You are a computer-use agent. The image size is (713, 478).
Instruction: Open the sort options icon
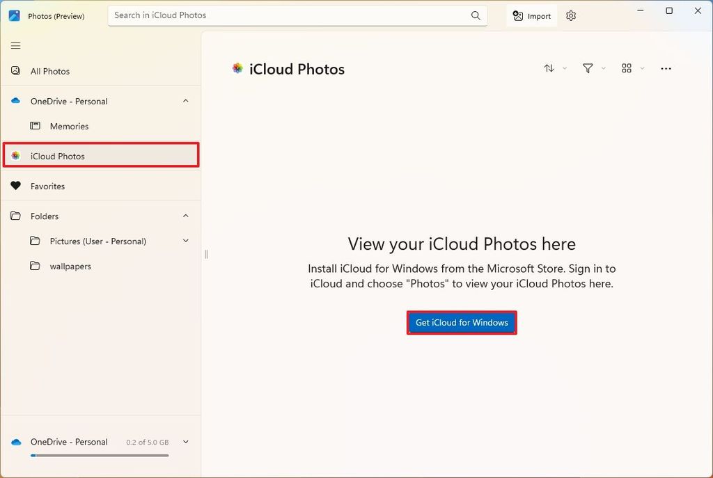(x=549, y=68)
